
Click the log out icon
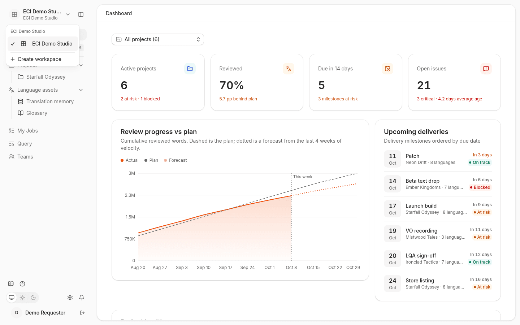pos(82,313)
